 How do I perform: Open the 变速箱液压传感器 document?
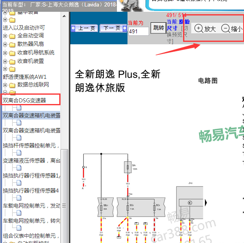click(31, 161)
